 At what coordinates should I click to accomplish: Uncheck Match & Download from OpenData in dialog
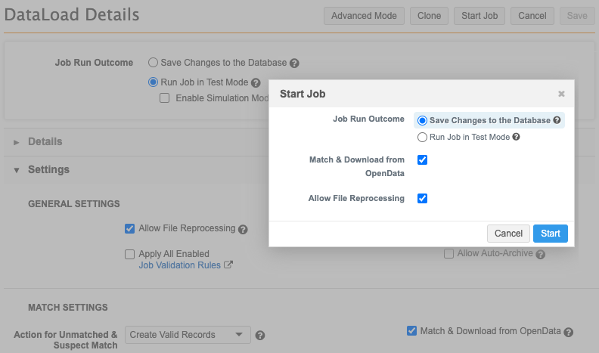tap(423, 160)
